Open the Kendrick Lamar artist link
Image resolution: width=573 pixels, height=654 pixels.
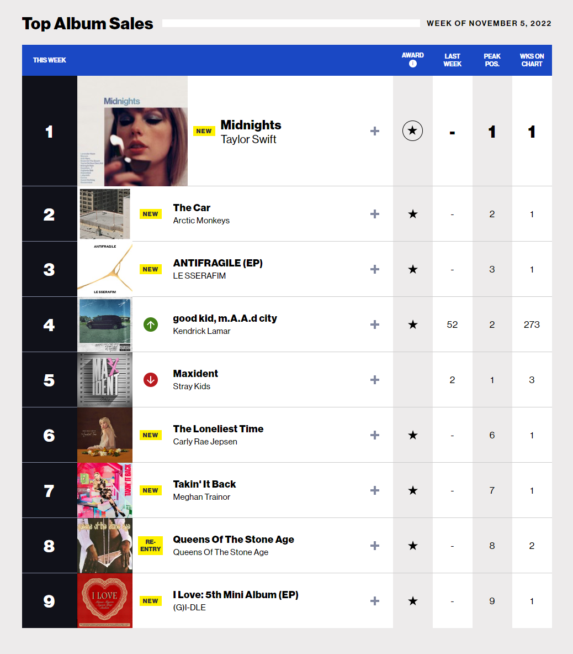click(201, 331)
